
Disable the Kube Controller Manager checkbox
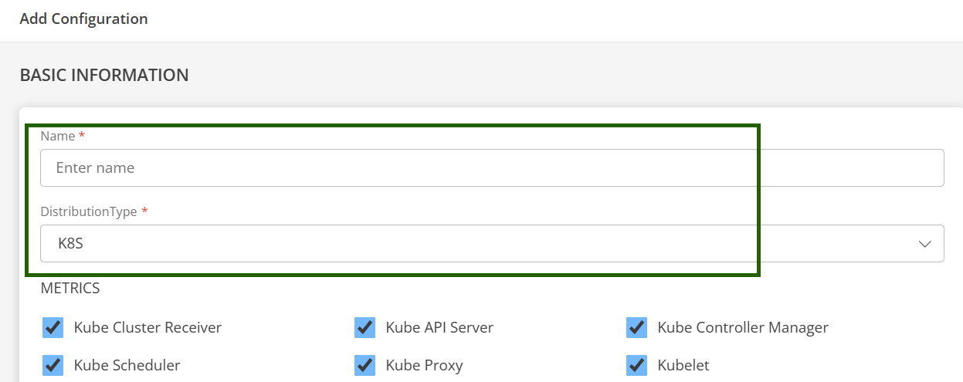[636, 327]
